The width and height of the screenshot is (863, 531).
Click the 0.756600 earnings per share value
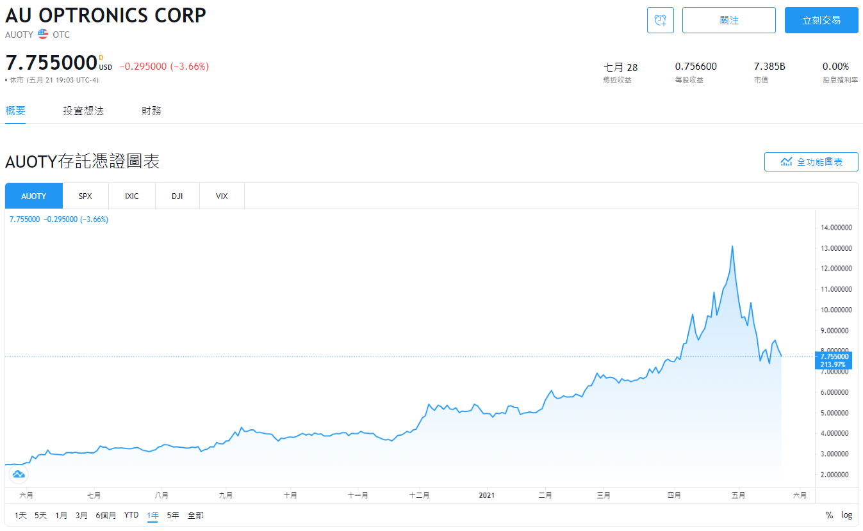696,67
